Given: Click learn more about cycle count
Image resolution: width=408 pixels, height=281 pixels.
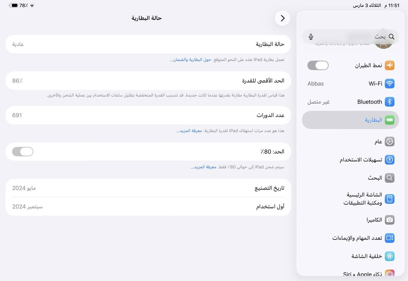Looking at the screenshot, I should click(x=189, y=131).
